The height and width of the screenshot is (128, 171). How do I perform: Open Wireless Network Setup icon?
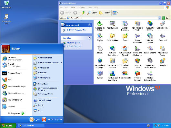point(150,76)
